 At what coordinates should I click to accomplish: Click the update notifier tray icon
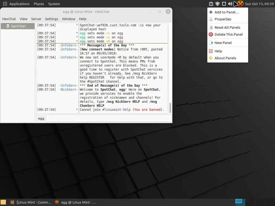211,4
